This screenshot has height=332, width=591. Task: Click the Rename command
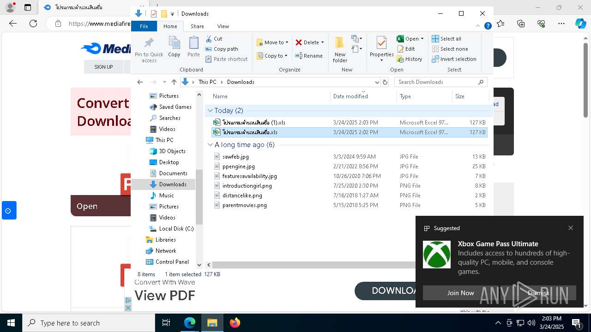[309, 56]
